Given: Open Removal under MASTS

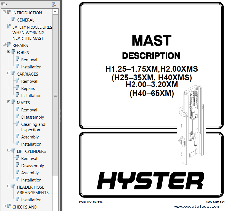Looking at the screenshot, I should 29,110.
